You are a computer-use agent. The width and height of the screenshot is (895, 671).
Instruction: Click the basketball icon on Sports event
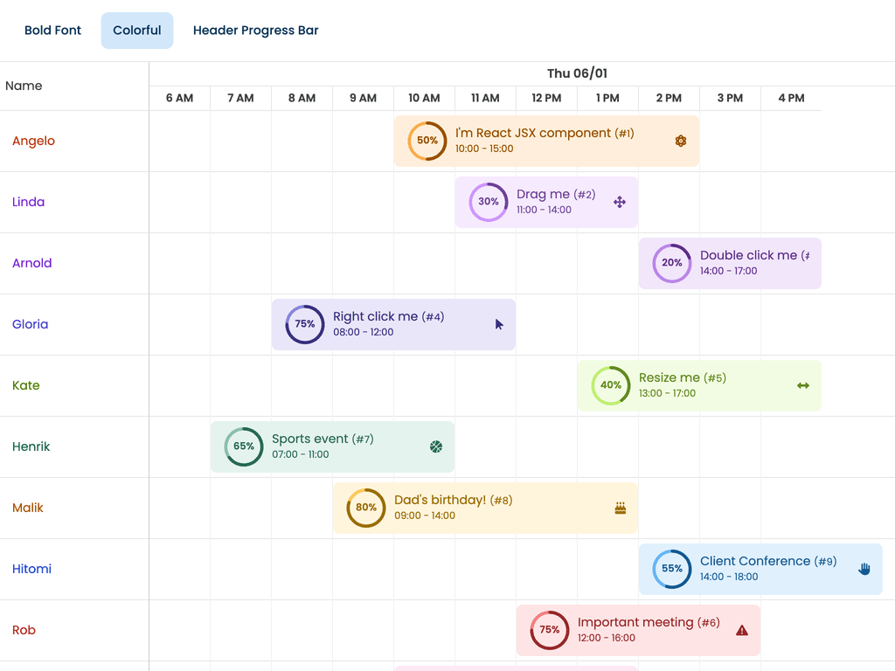click(x=436, y=446)
